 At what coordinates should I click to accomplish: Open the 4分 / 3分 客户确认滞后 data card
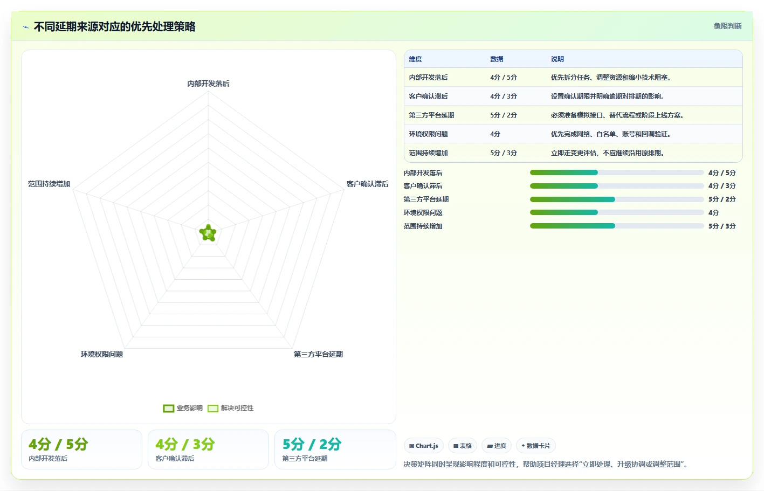[x=208, y=449]
